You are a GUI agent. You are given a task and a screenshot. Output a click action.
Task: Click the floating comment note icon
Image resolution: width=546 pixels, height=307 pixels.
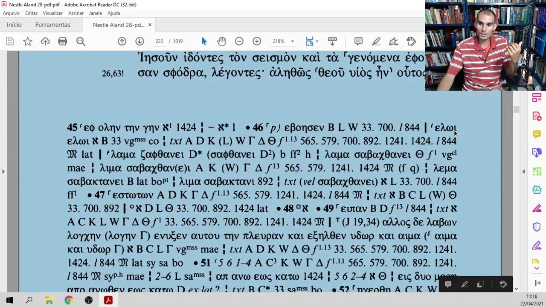click(x=448, y=284)
